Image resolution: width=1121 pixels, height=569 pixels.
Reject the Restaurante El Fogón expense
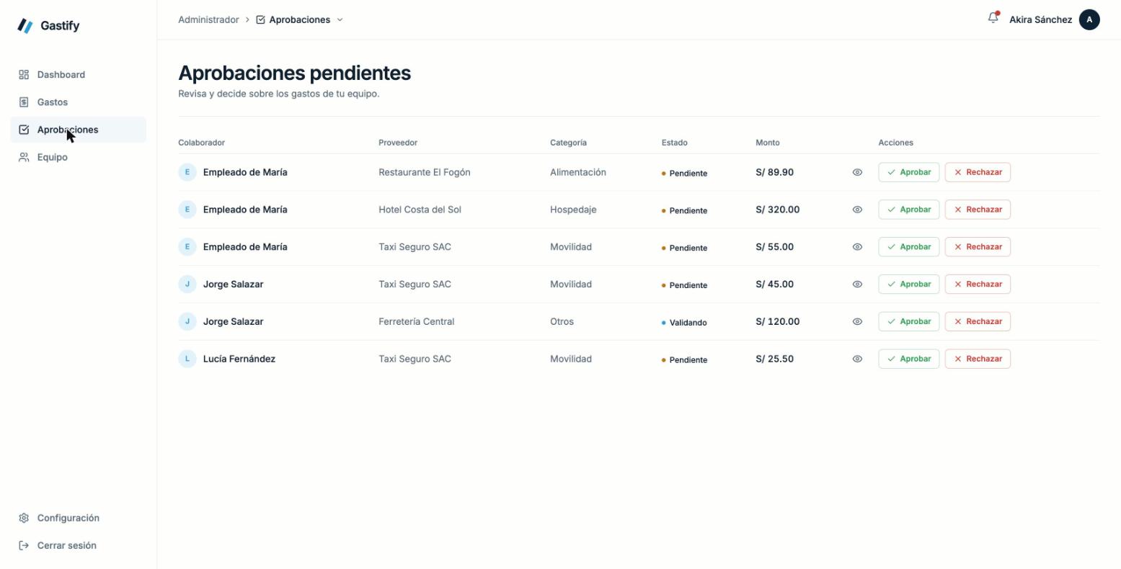[x=978, y=172]
